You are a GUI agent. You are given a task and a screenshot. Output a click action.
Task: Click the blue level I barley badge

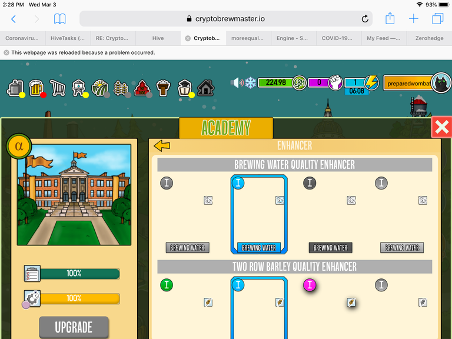[x=238, y=285]
